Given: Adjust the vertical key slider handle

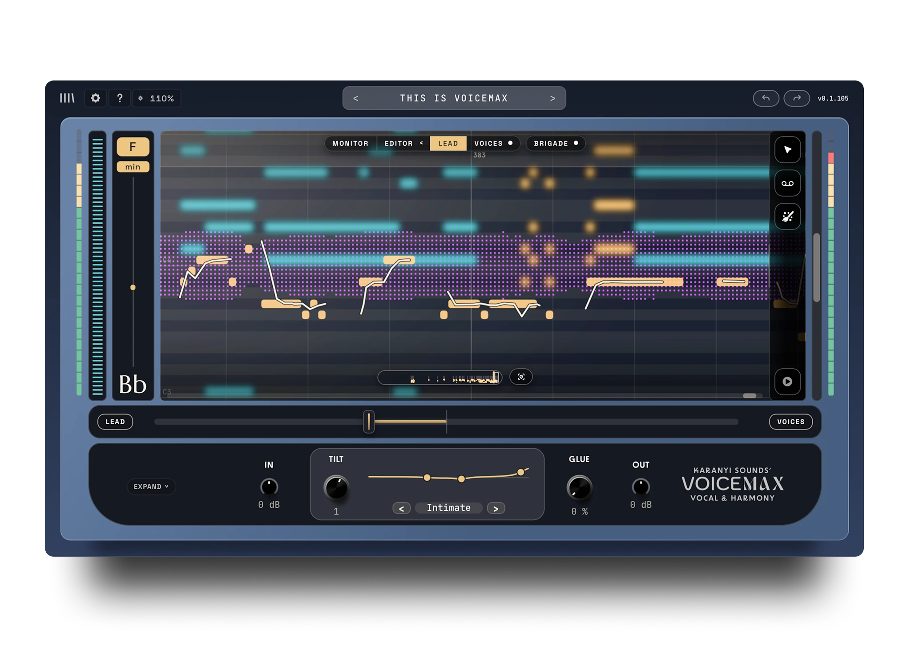Looking at the screenshot, I should point(133,288).
